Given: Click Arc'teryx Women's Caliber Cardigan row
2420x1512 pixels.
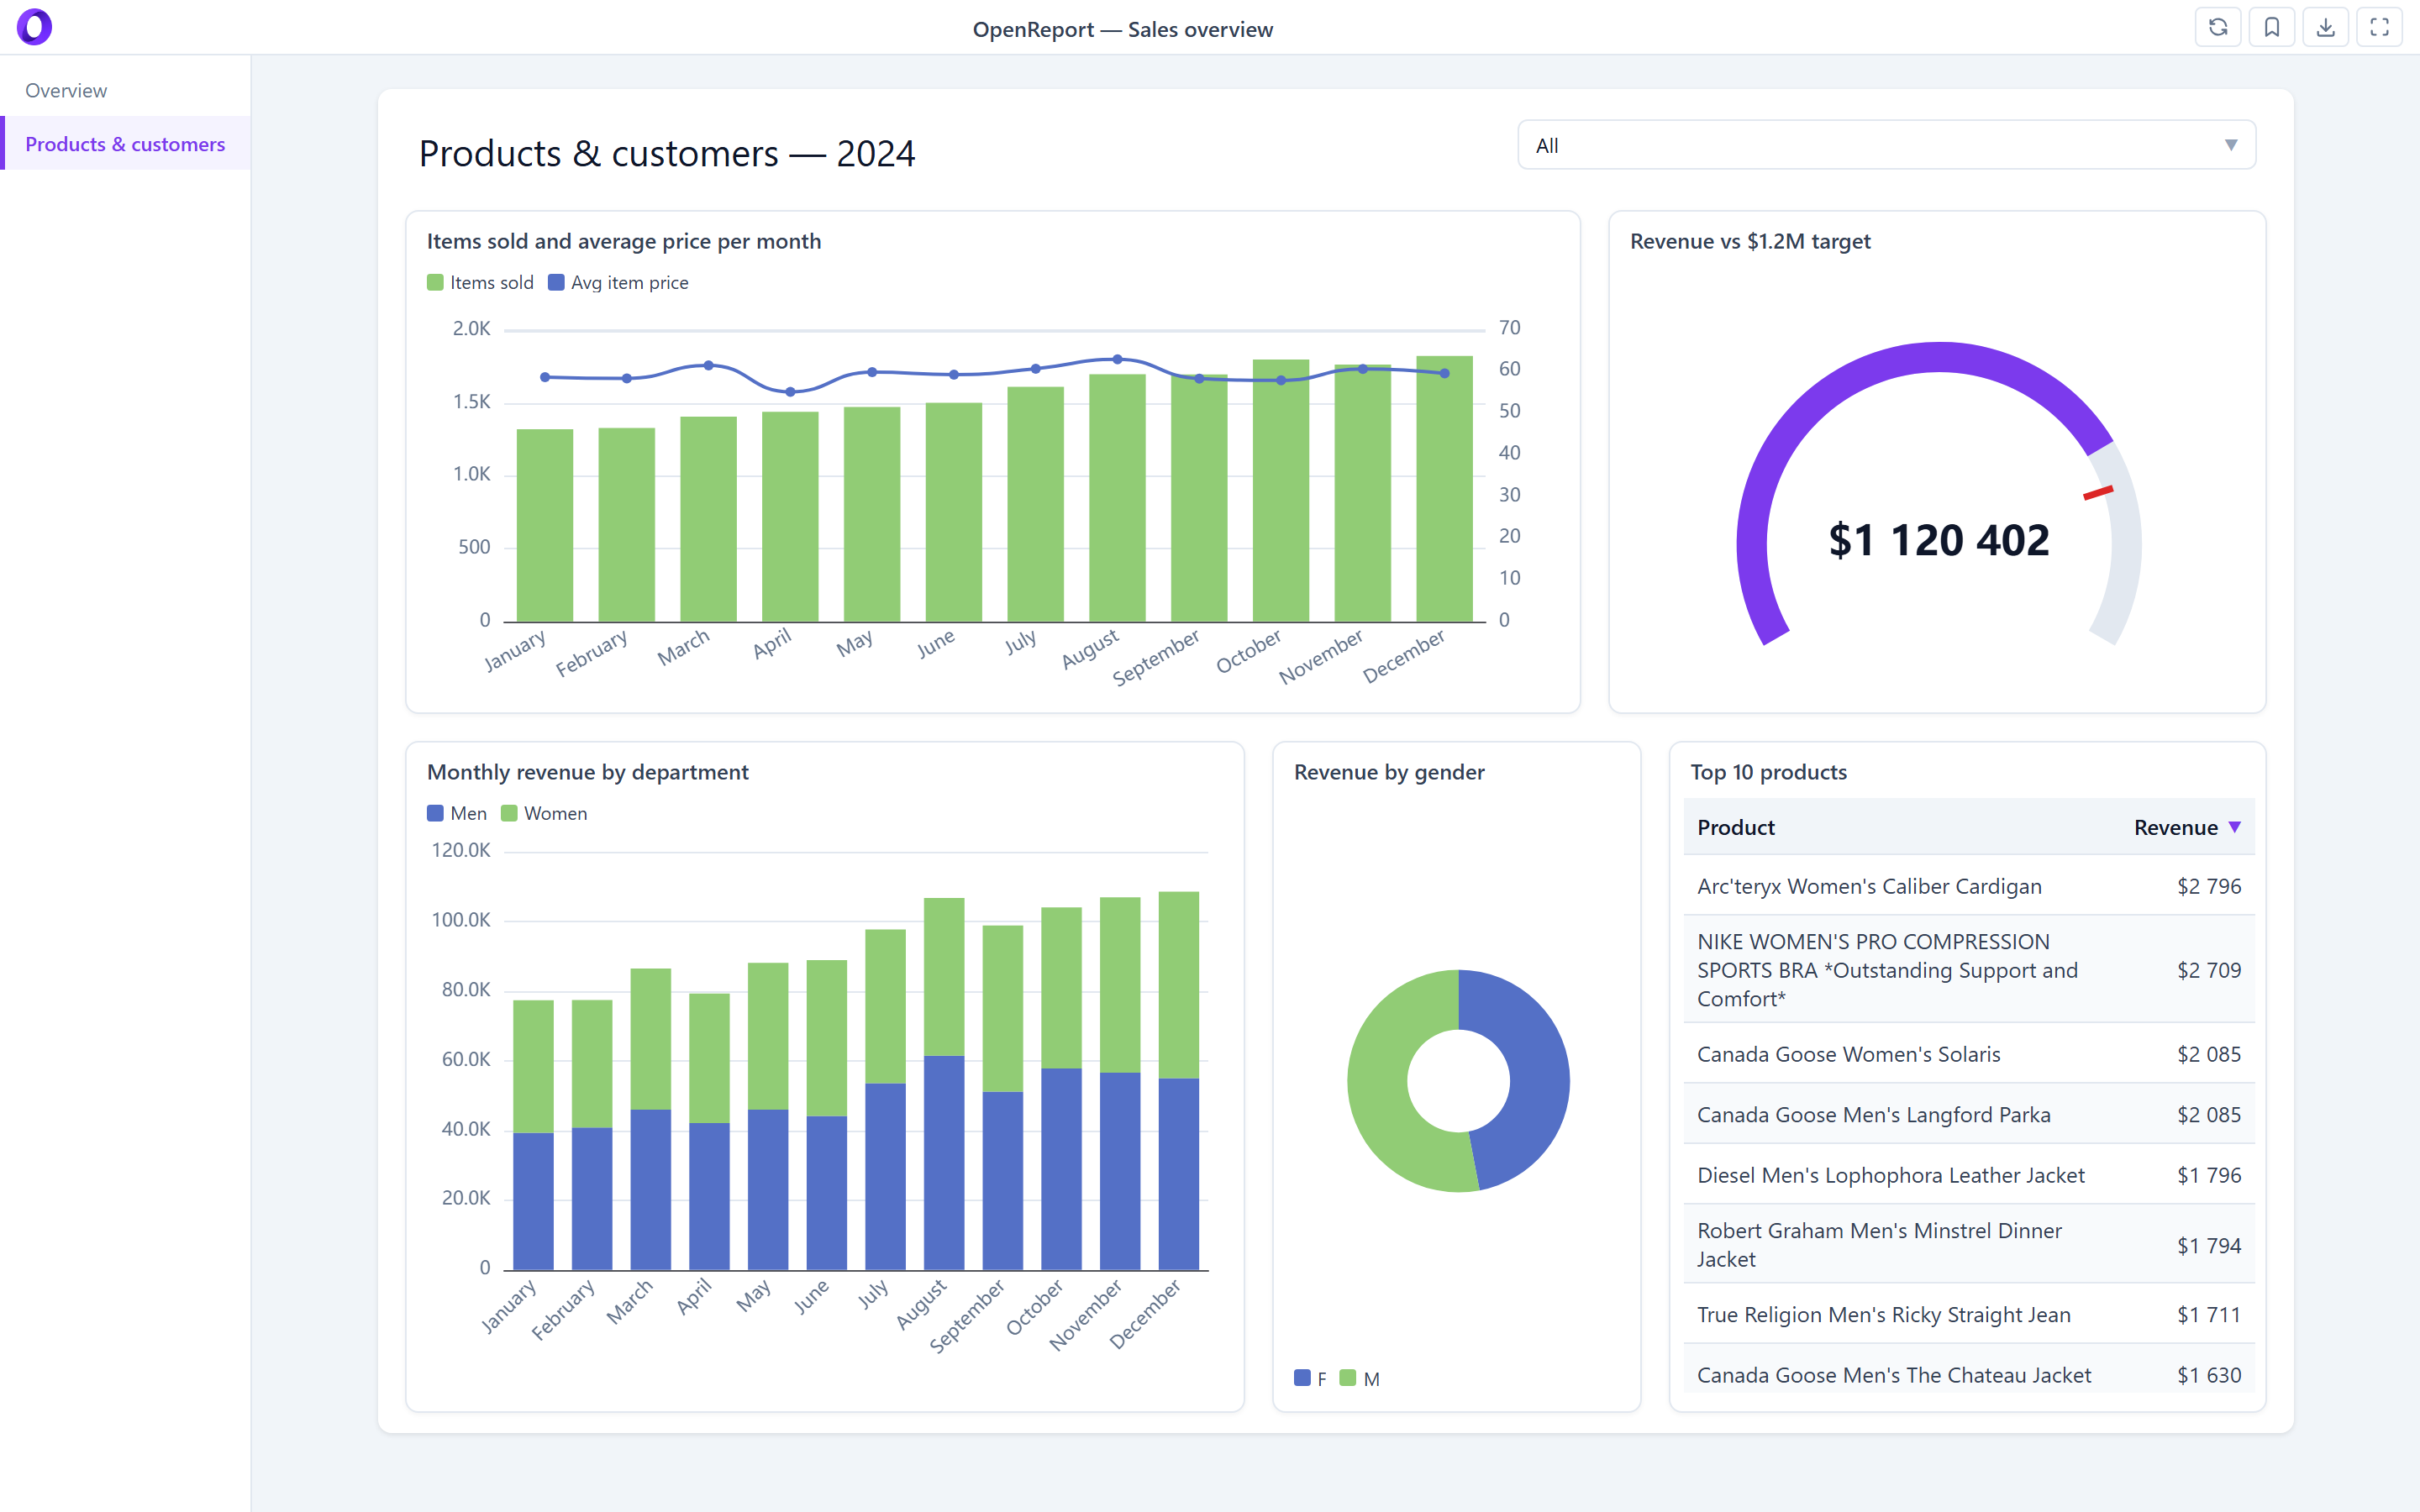Looking at the screenshot, I should click(x=1969, y=886).
